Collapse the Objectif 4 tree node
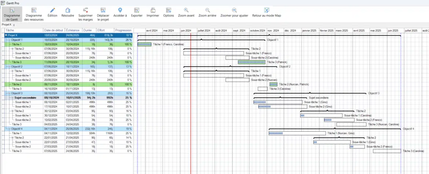 (x=9, y=129)
